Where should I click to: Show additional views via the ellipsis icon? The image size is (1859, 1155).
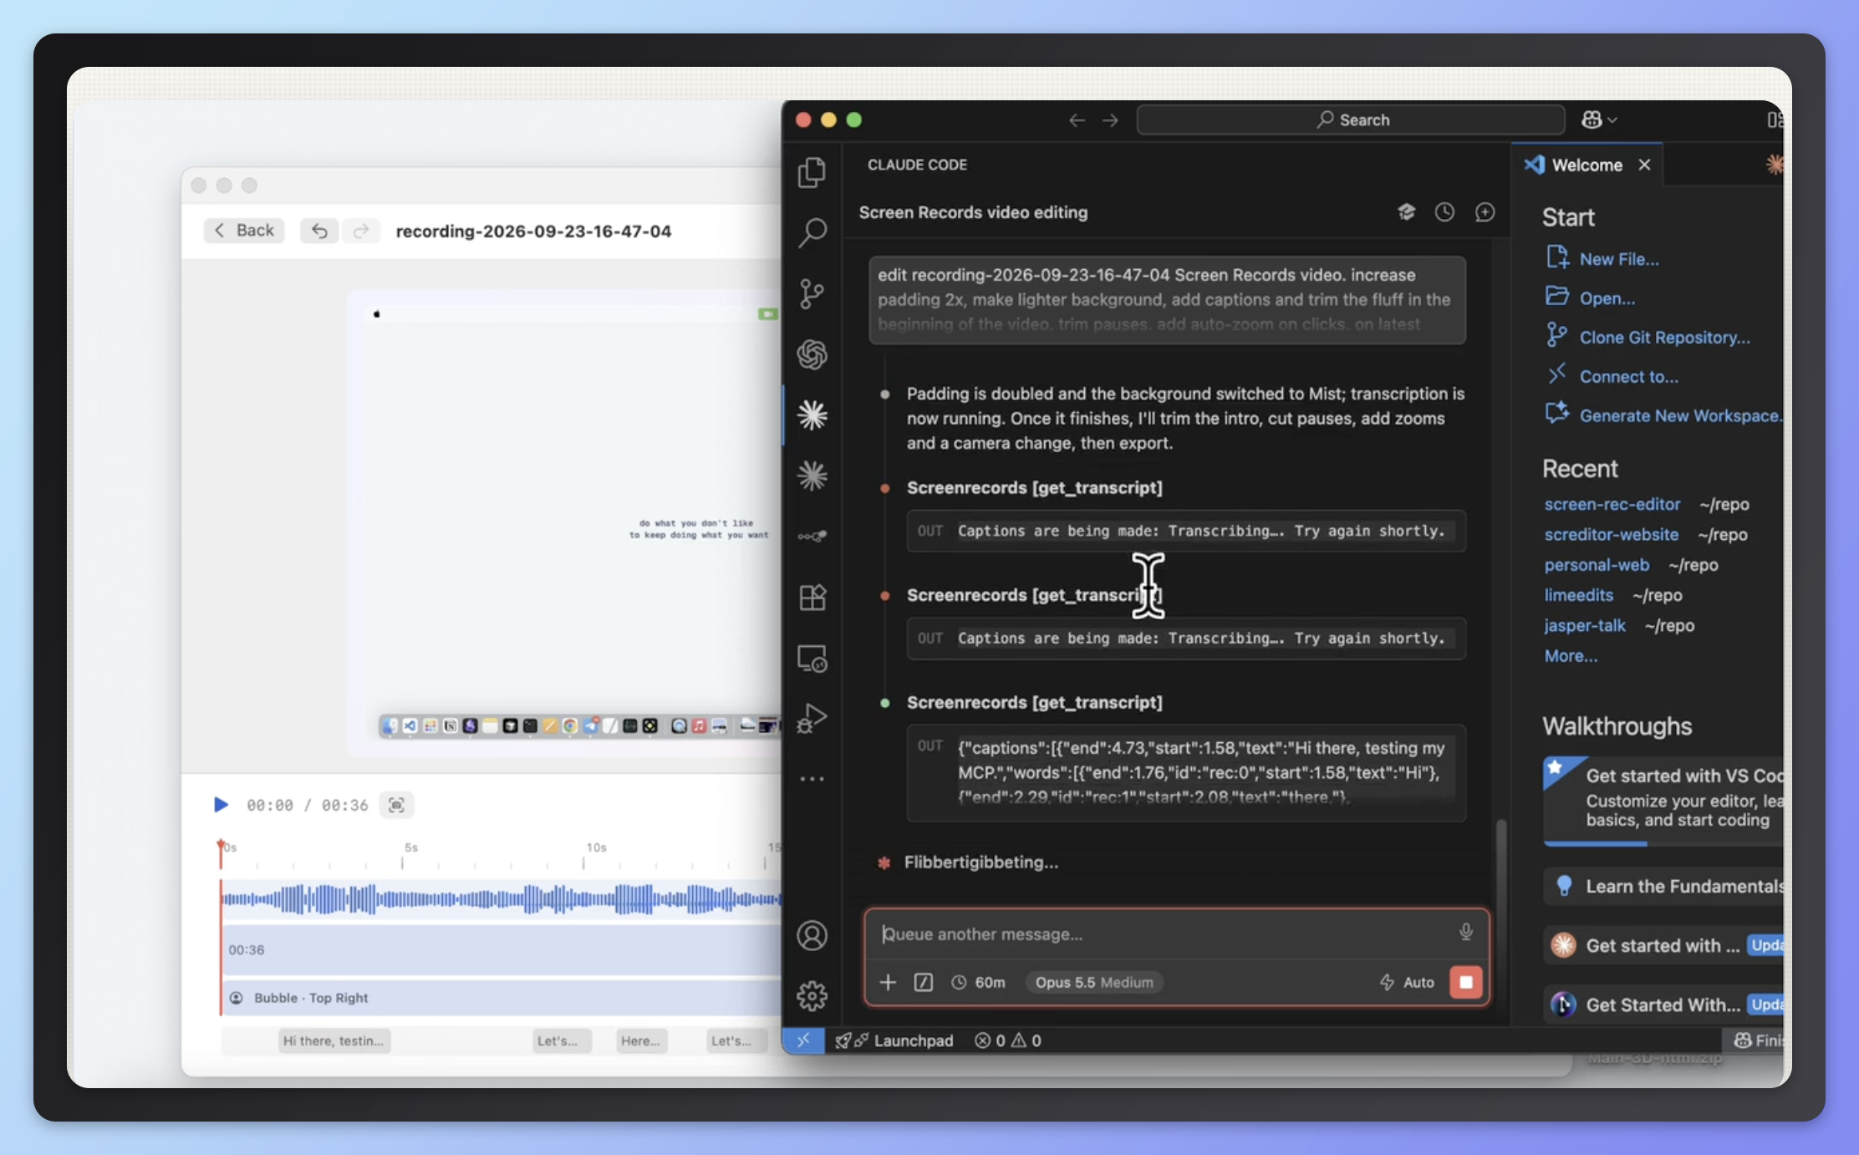812,779
